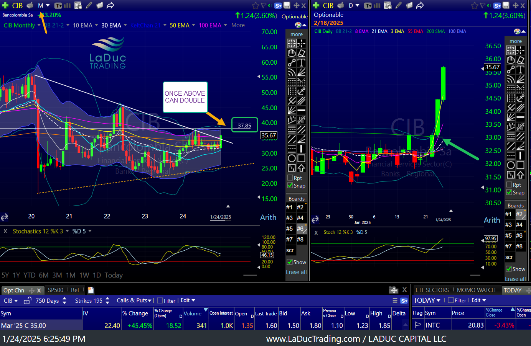Toggle the Snap checkbox on left chart toolbar

coord(290,185)
